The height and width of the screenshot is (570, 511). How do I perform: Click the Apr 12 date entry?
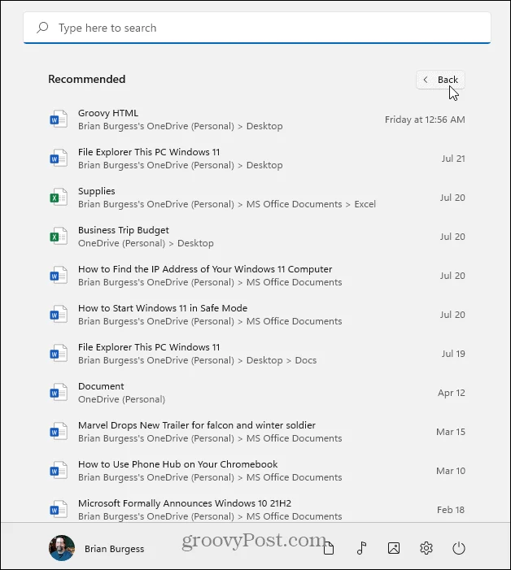452,393
